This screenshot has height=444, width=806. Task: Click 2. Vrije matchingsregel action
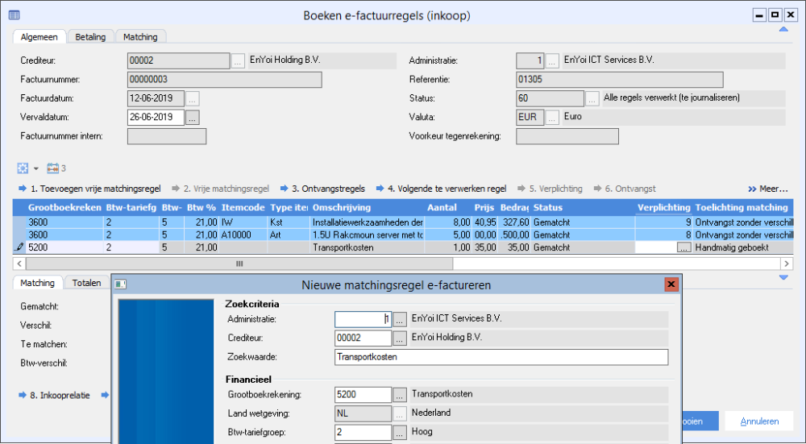point(221,189)
